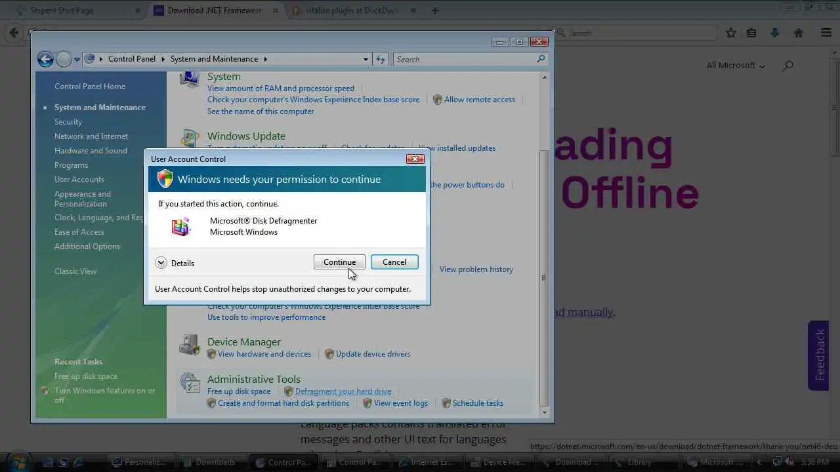This screenshot has height=472, width=840.
Task: Click shield icon beside View event logs
Action: tap(367, 403)
